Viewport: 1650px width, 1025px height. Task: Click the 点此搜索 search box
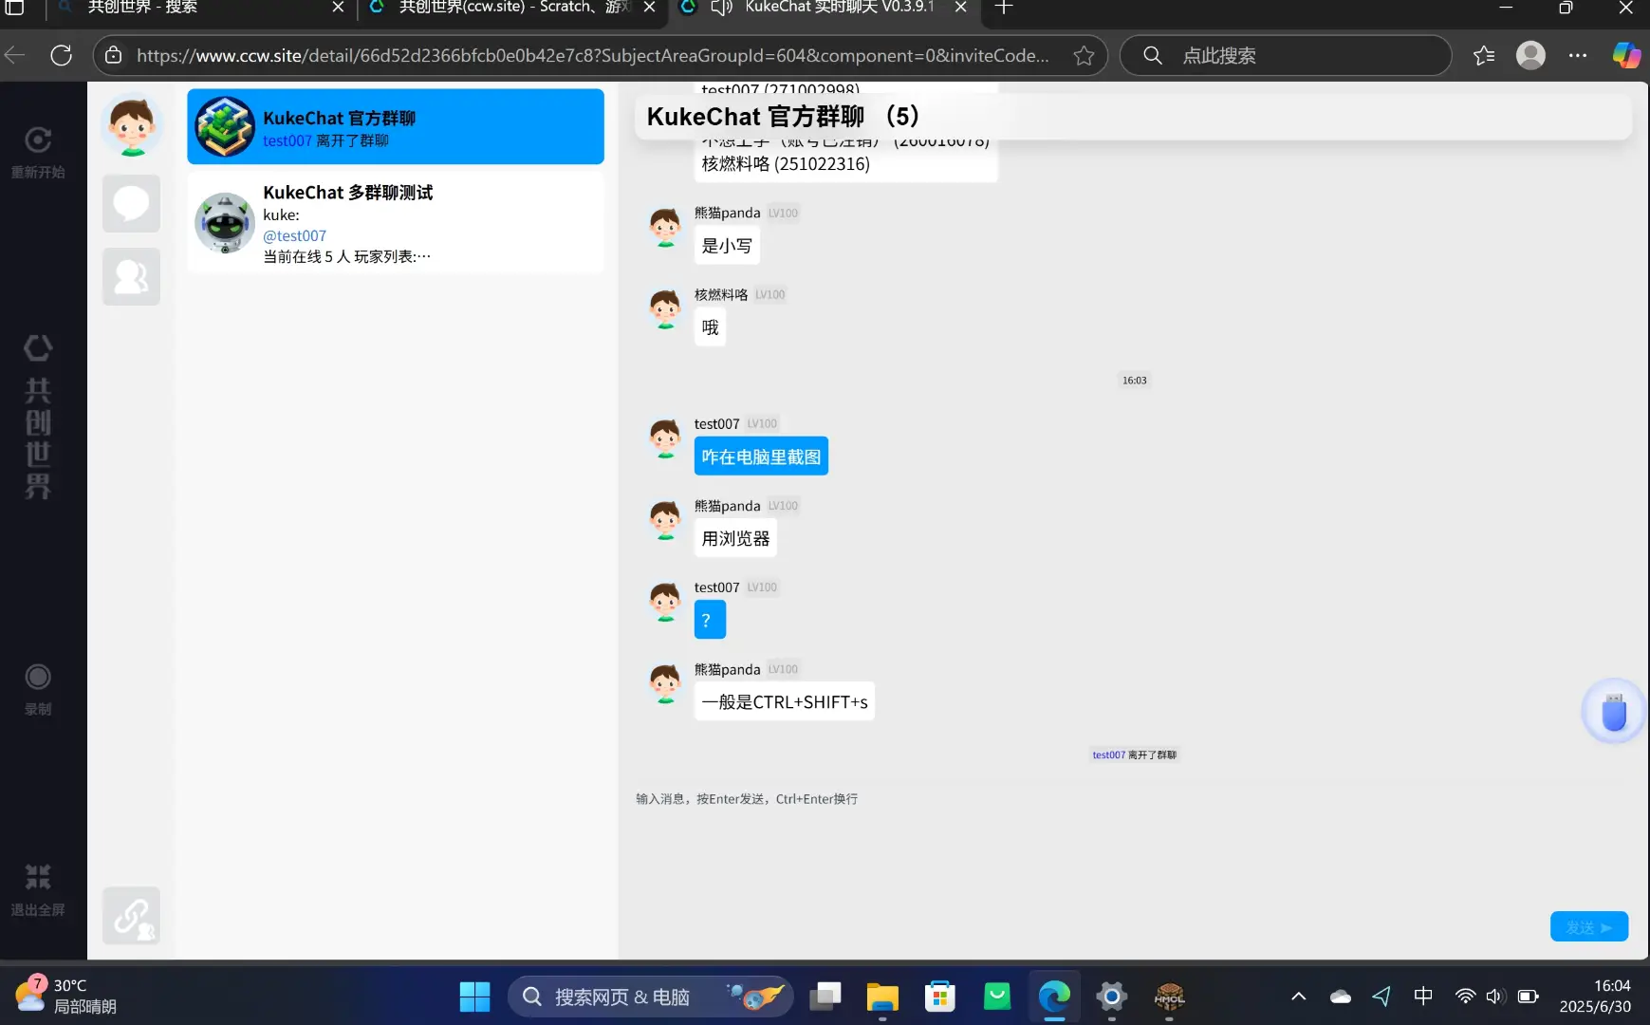pyautogui.click(x=1286, y=55)
